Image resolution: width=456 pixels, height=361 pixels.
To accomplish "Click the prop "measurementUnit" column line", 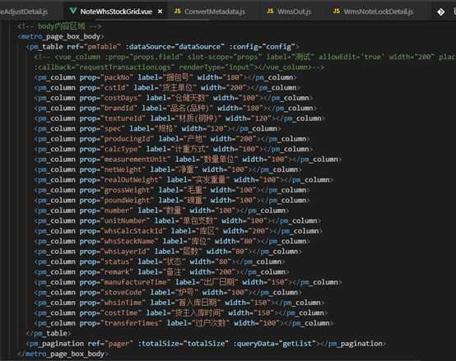I will [x=188, y=160].
